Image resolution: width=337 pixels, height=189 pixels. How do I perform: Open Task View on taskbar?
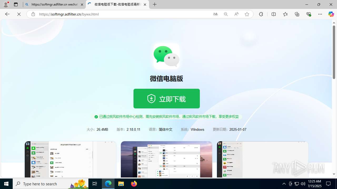coord(95,184)
